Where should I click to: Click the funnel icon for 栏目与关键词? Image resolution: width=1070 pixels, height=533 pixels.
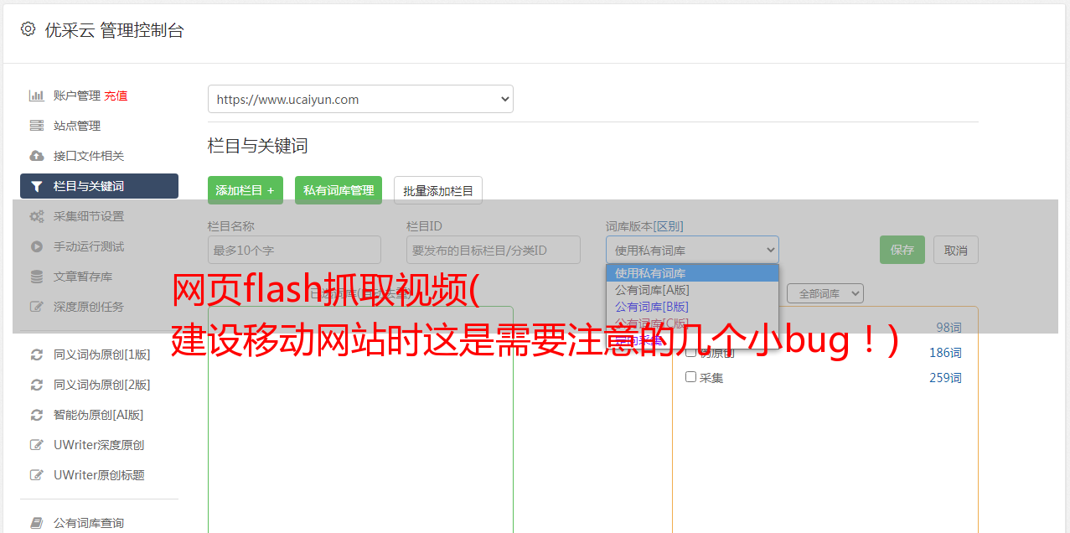(x=37, y=186)
